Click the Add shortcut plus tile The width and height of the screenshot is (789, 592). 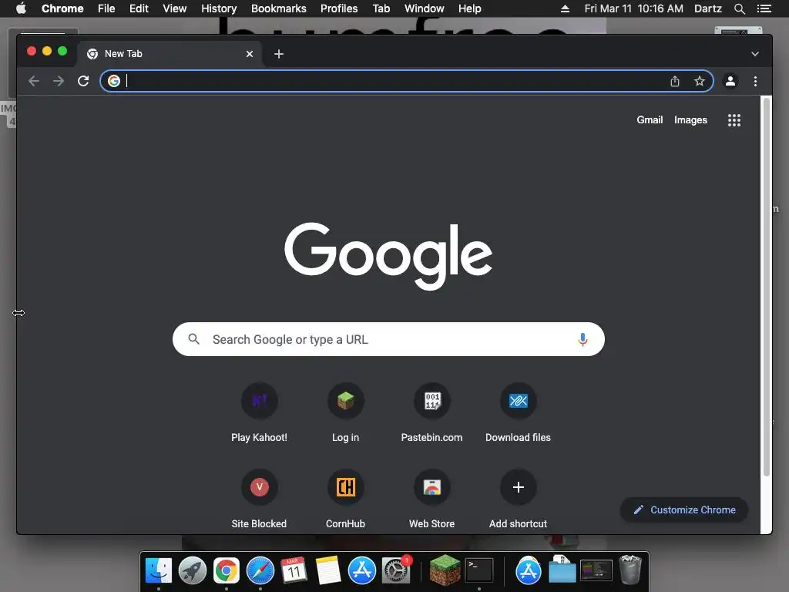(x=519, y=487)
